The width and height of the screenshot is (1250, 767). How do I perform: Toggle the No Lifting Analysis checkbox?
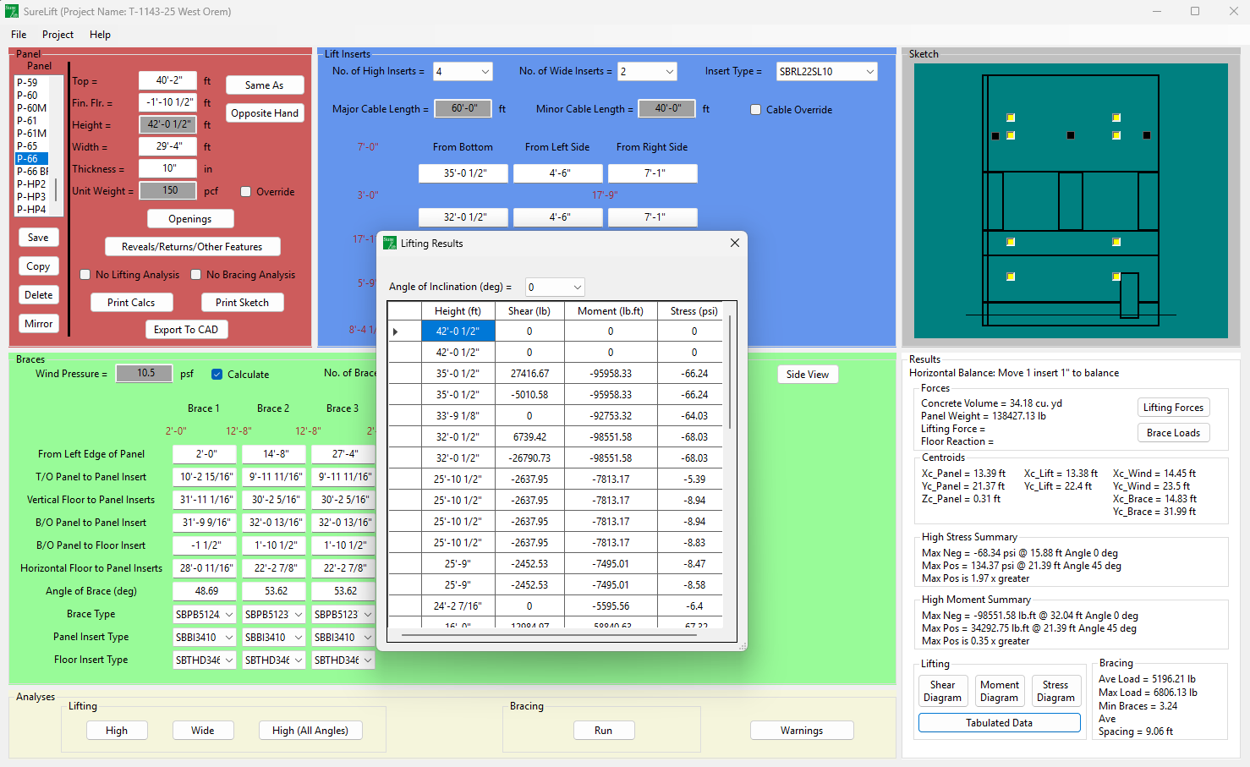tap(85, 275)
